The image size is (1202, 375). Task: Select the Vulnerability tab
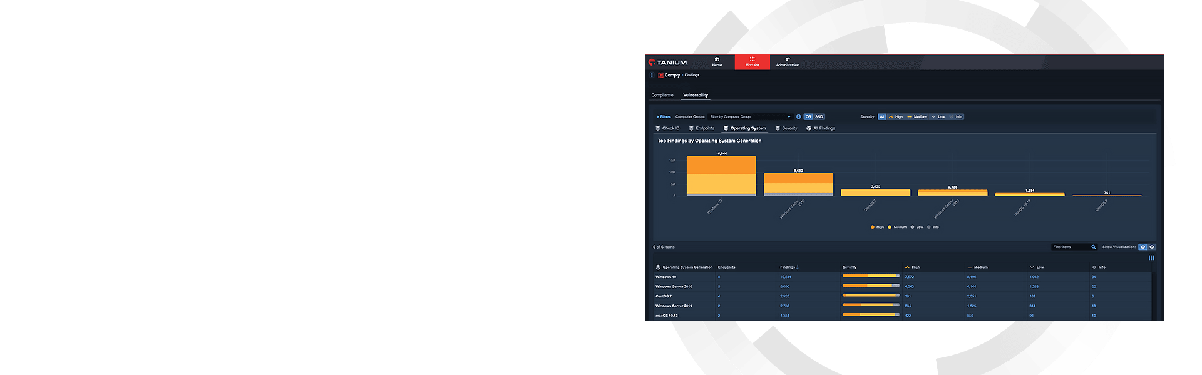click(x=696, y=95)
